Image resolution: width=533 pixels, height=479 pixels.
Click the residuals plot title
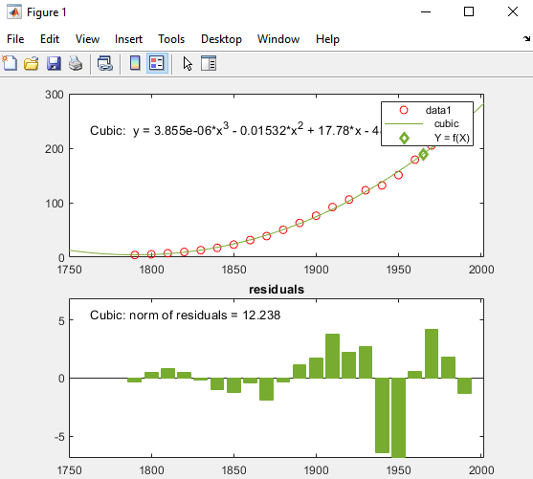click(x=277, y=290)
